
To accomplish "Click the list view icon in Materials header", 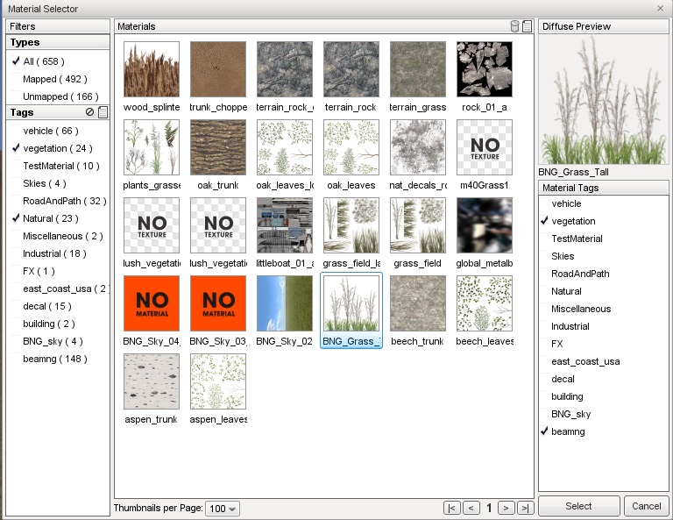I will tap(527, 26).
